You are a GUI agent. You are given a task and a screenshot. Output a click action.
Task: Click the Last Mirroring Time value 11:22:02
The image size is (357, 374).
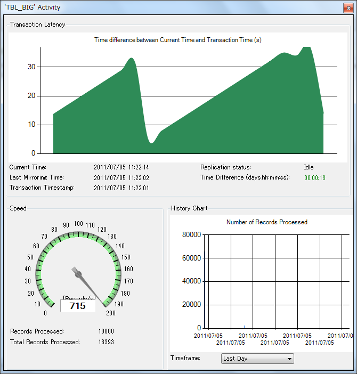121,177
